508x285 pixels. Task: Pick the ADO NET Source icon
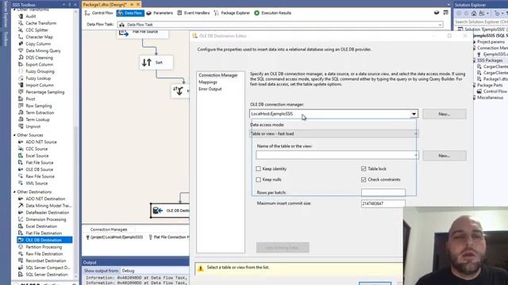click(21, 142)
